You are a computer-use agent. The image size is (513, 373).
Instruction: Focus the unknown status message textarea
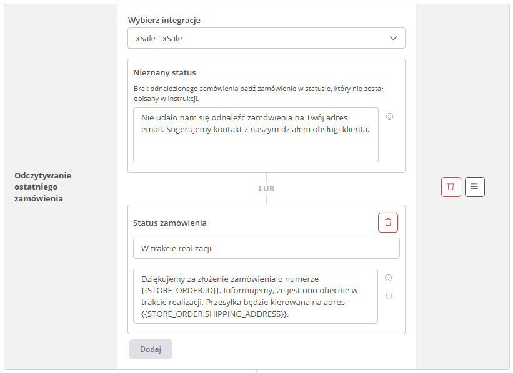256,134
